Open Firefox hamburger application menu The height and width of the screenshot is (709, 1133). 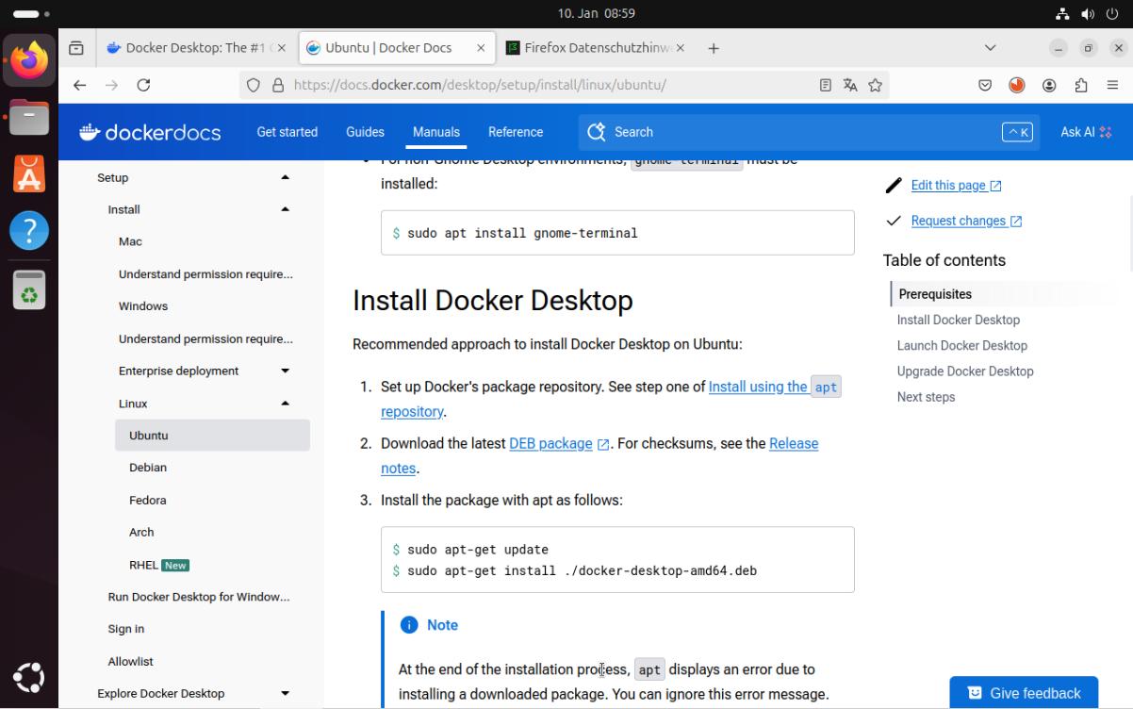click(x=1112, y=85)
